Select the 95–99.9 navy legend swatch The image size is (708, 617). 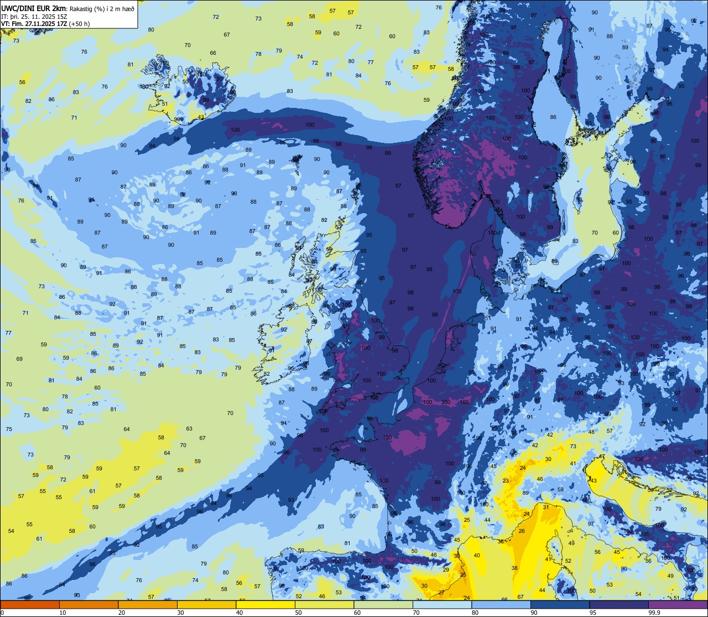tap(619, 604)
